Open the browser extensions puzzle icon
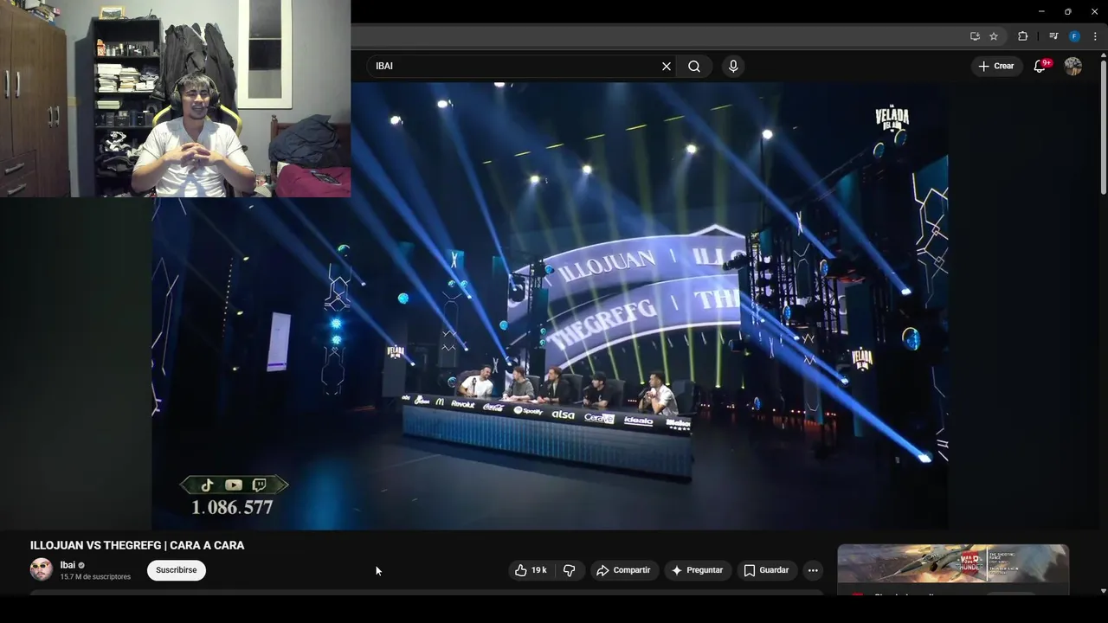The image size is (1108, 623). pos(1022,36)
